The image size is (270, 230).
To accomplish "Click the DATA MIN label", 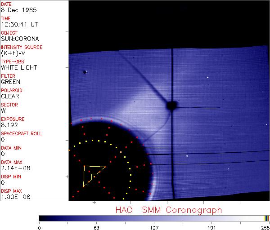I will [x=11, y=148].
